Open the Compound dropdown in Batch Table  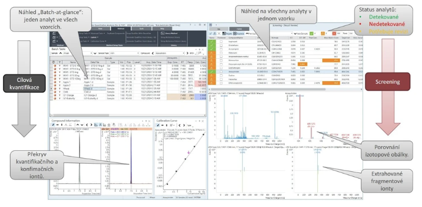pos(170,53)
